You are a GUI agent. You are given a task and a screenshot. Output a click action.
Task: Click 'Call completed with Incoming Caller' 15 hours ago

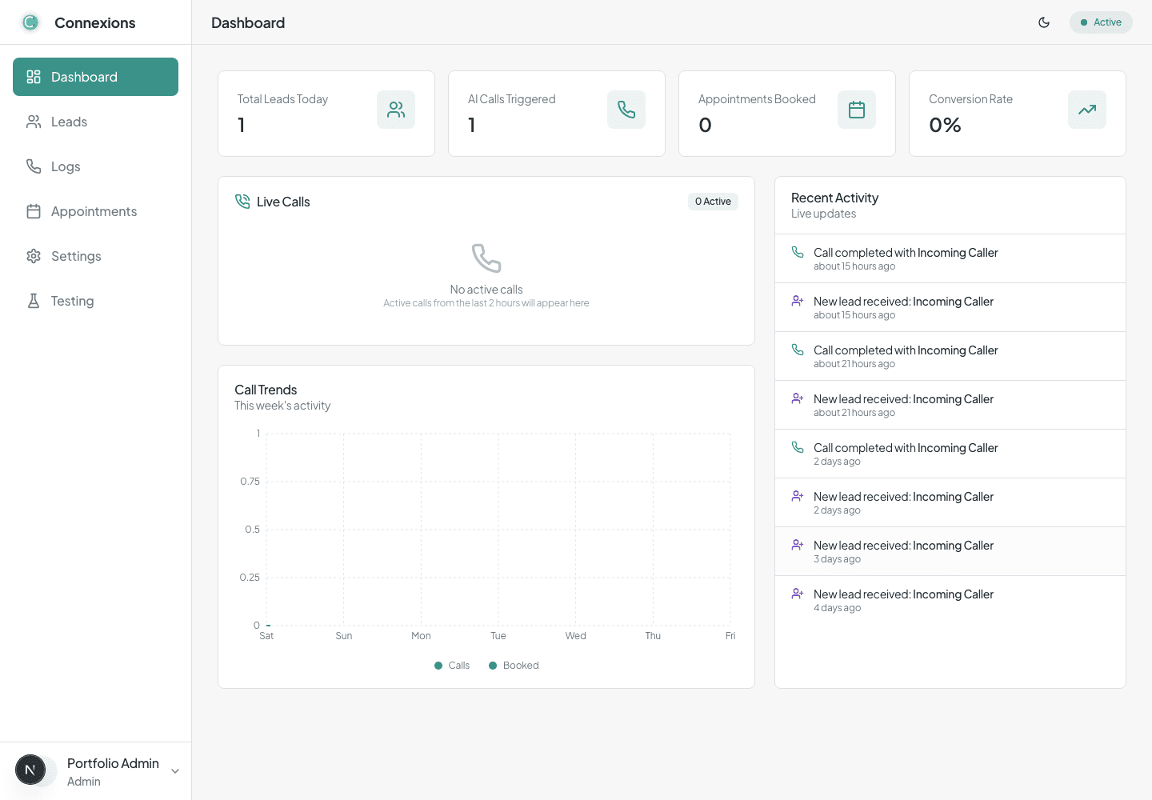[950, 258]
